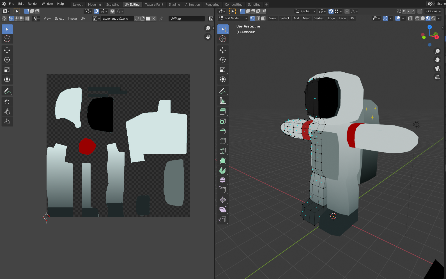Enable X axis mesh symmetry
446x279 pixels.
[404, 11]
